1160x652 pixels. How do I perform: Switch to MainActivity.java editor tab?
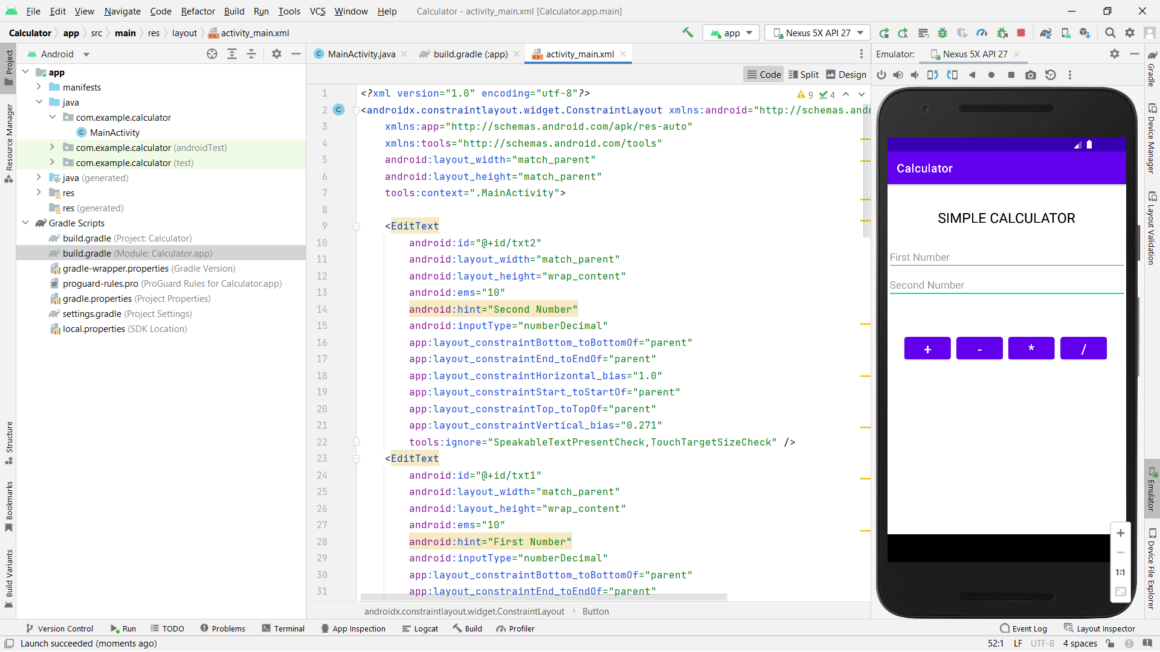coord(361,54)
